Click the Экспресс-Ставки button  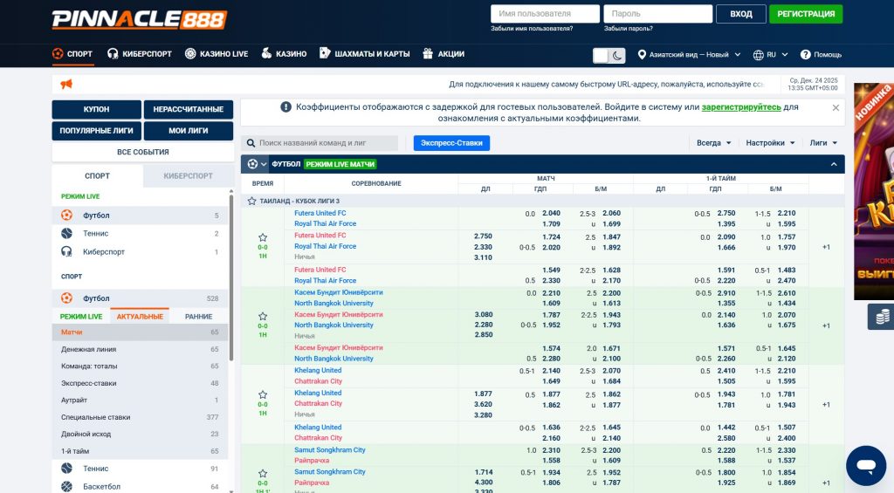click(451, 143)
